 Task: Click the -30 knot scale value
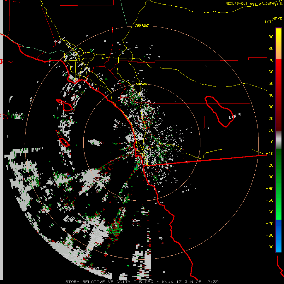pyautogui.click(x=270, y=177)
